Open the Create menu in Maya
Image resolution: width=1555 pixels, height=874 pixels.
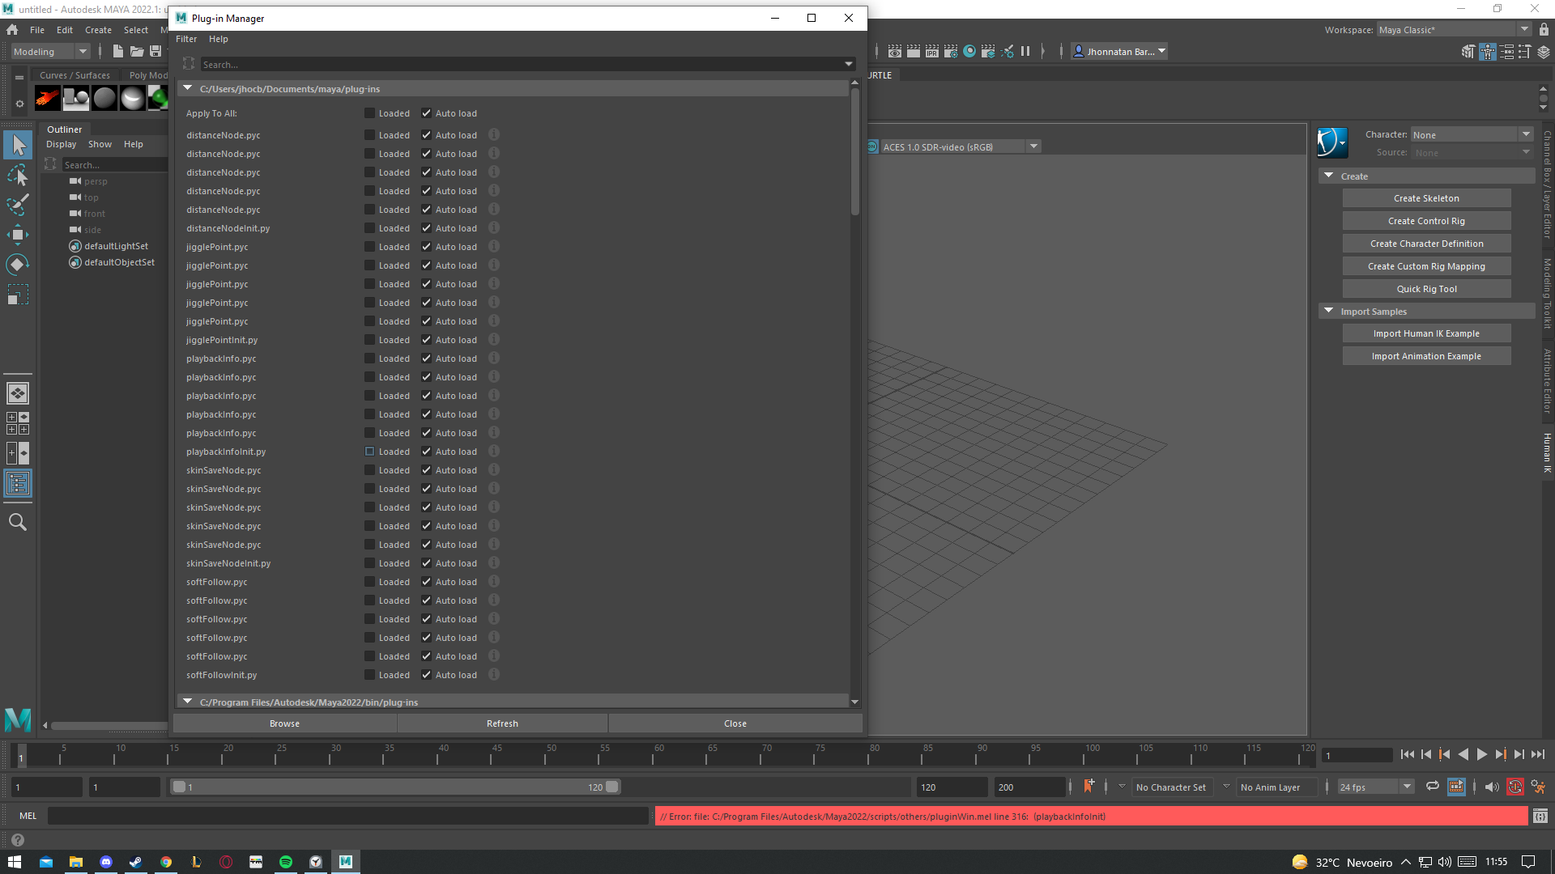point(98,30)
